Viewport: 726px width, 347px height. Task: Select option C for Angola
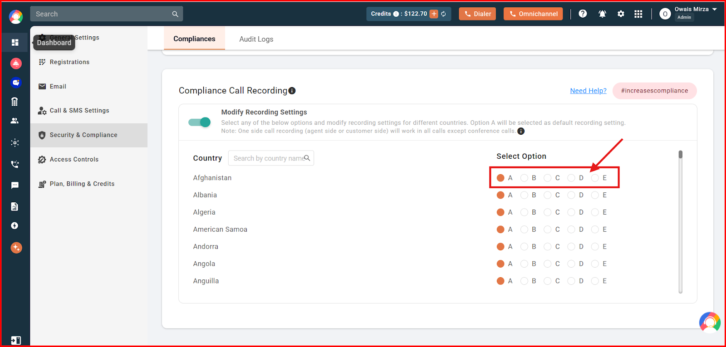[548, 264]
